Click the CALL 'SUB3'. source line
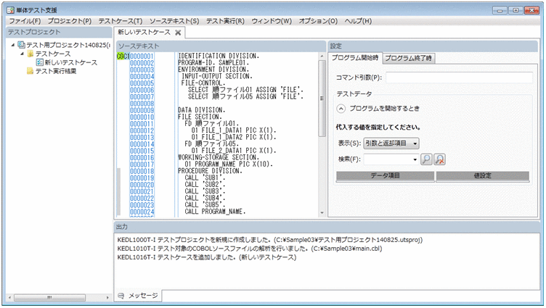The width and height of the screenshot is (546, 308). (205, 191)
